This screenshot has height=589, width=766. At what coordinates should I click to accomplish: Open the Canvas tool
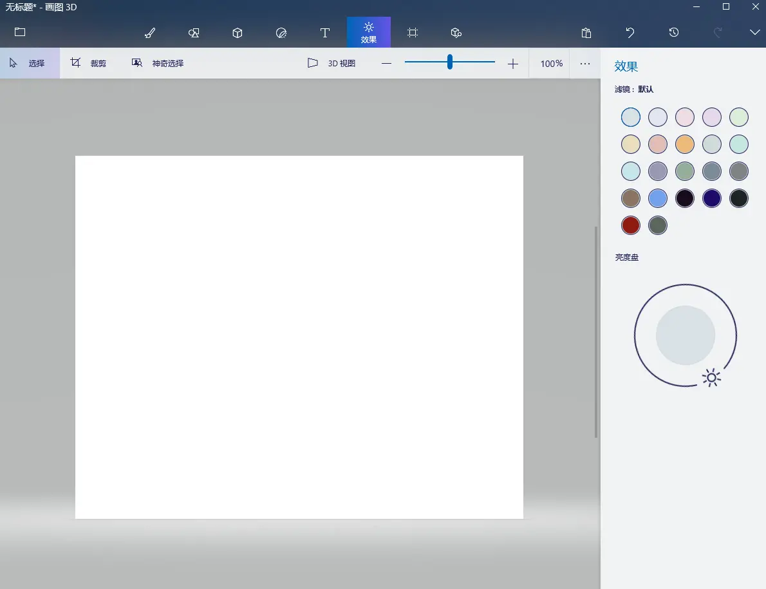[413, 33]
